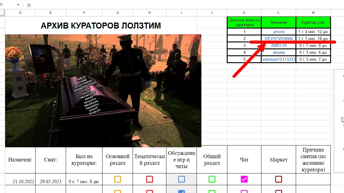Select cell '0 г. 3 мес. 6 дн.'
The image size is (344, 193).
tap(313, 53)
